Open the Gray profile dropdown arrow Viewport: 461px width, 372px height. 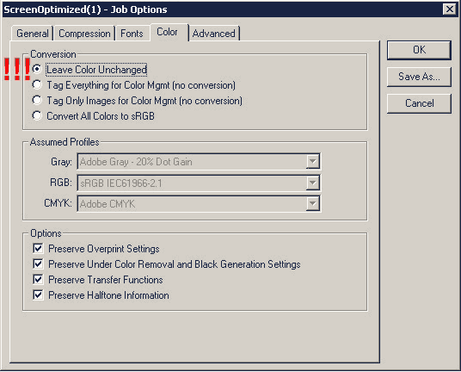pyautogui.click(x=312, y=162)
